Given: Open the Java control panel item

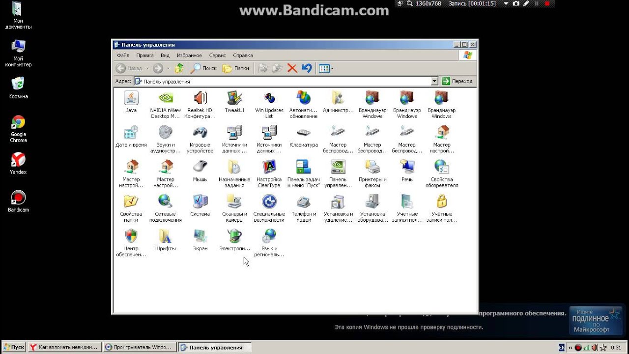Looking at the screenshot, I should point(131,102).
